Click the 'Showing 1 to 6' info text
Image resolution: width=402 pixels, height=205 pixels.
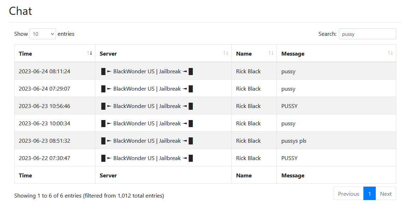[x=89, y=196]
